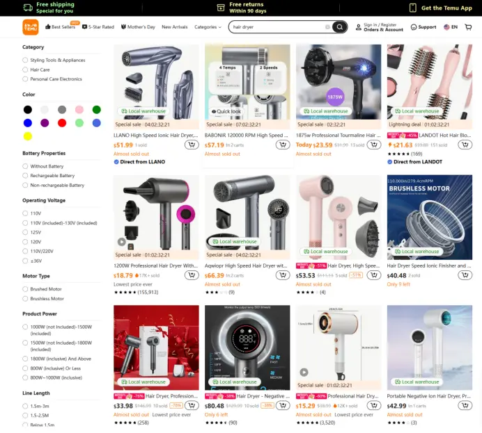This screenshot has width=482, height=433.
Task: Open BABONIR 120000 RPM product title link
Action: click(247, 136)
